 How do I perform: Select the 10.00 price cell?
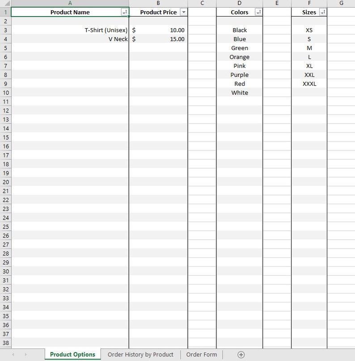click(158, 30)
